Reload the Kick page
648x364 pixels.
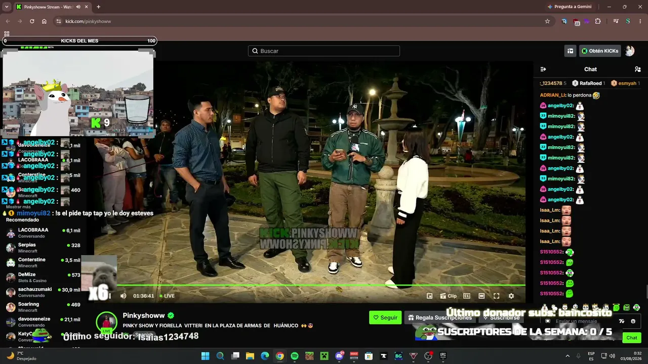tap(32, 21)
